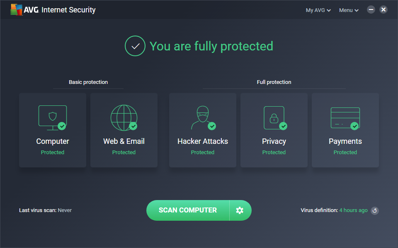Select the Basic protection section header

pos(88,82)
